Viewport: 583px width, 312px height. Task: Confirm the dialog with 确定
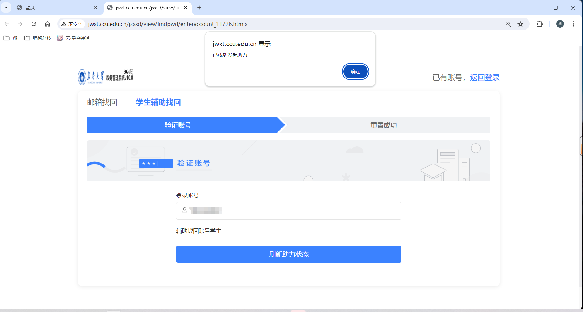355,71
